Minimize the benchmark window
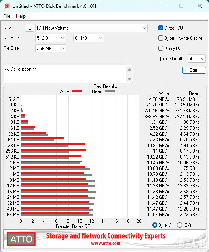Image resolution: width=209 pixels, height=252 pixels. point(164,6)
